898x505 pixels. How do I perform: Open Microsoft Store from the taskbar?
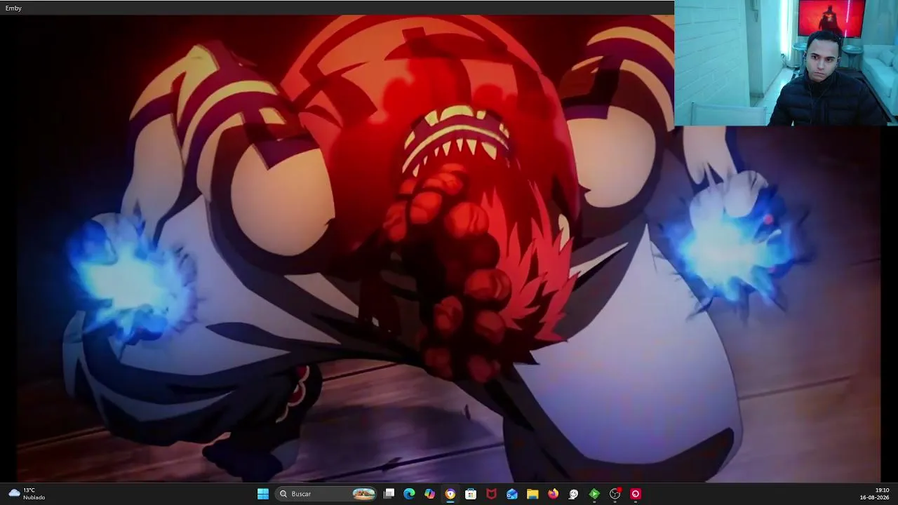(471, 494)
